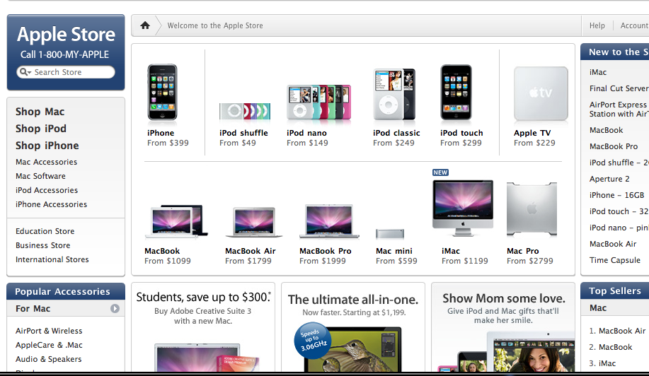Open International Stores link
649x376 pixels.
tap(52, 259)
